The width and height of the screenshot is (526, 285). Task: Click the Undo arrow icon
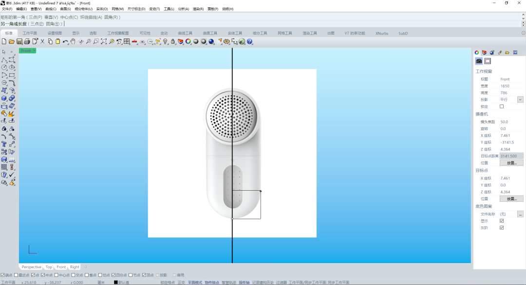click(x=65, y=41)
